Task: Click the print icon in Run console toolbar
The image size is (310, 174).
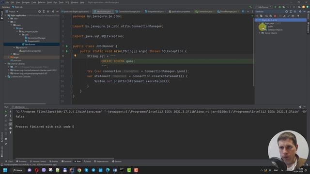Action: pos(11,128)
